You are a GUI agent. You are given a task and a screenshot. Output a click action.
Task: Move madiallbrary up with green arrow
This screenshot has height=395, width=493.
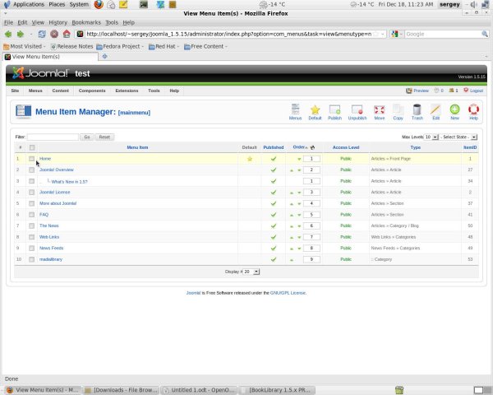[x=292, y=260]
